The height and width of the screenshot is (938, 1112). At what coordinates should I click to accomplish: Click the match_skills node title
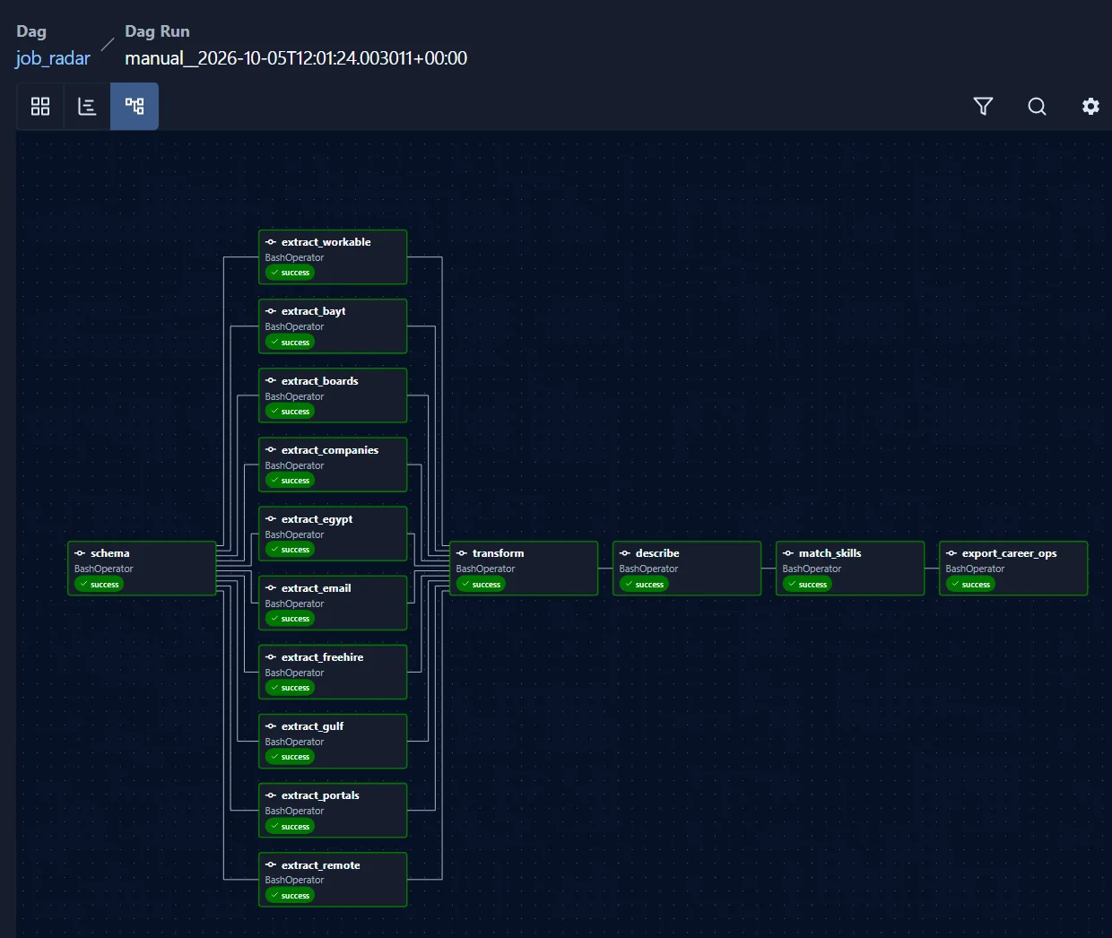click(x=830, y=553)
